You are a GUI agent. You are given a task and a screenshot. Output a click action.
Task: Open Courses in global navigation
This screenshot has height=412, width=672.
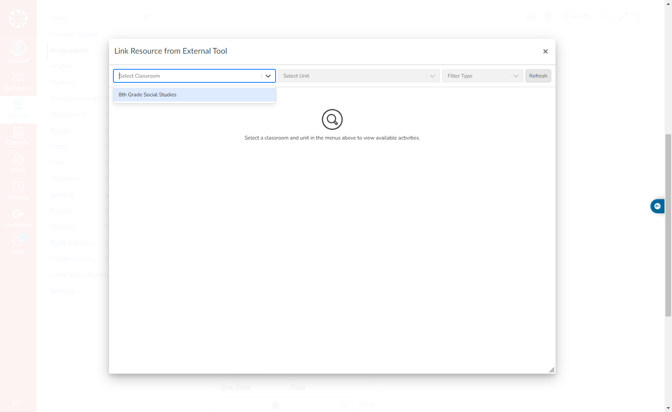point(18,109)
